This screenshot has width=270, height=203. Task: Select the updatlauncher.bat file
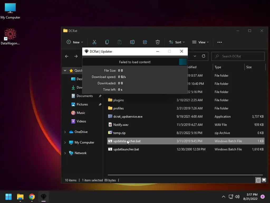pos(186,149)
